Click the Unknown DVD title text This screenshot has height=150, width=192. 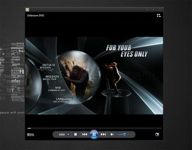point(36,16)
